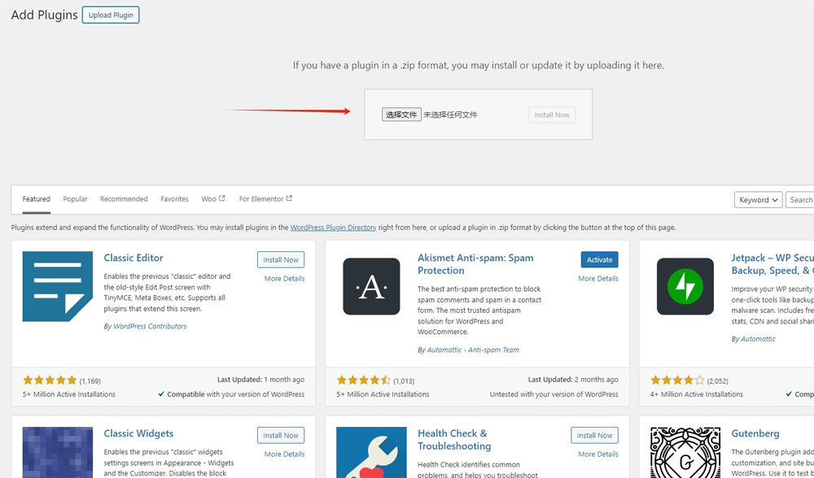Open the Featured tab
The height and width of the screenshot is (478, 814).
pos(37,199)
